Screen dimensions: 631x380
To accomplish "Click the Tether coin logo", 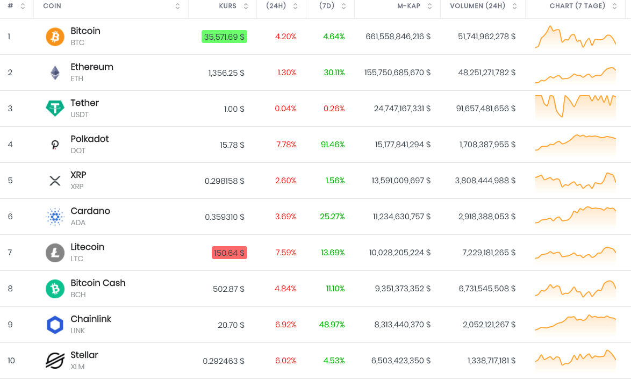I will [x=55, y=109].
